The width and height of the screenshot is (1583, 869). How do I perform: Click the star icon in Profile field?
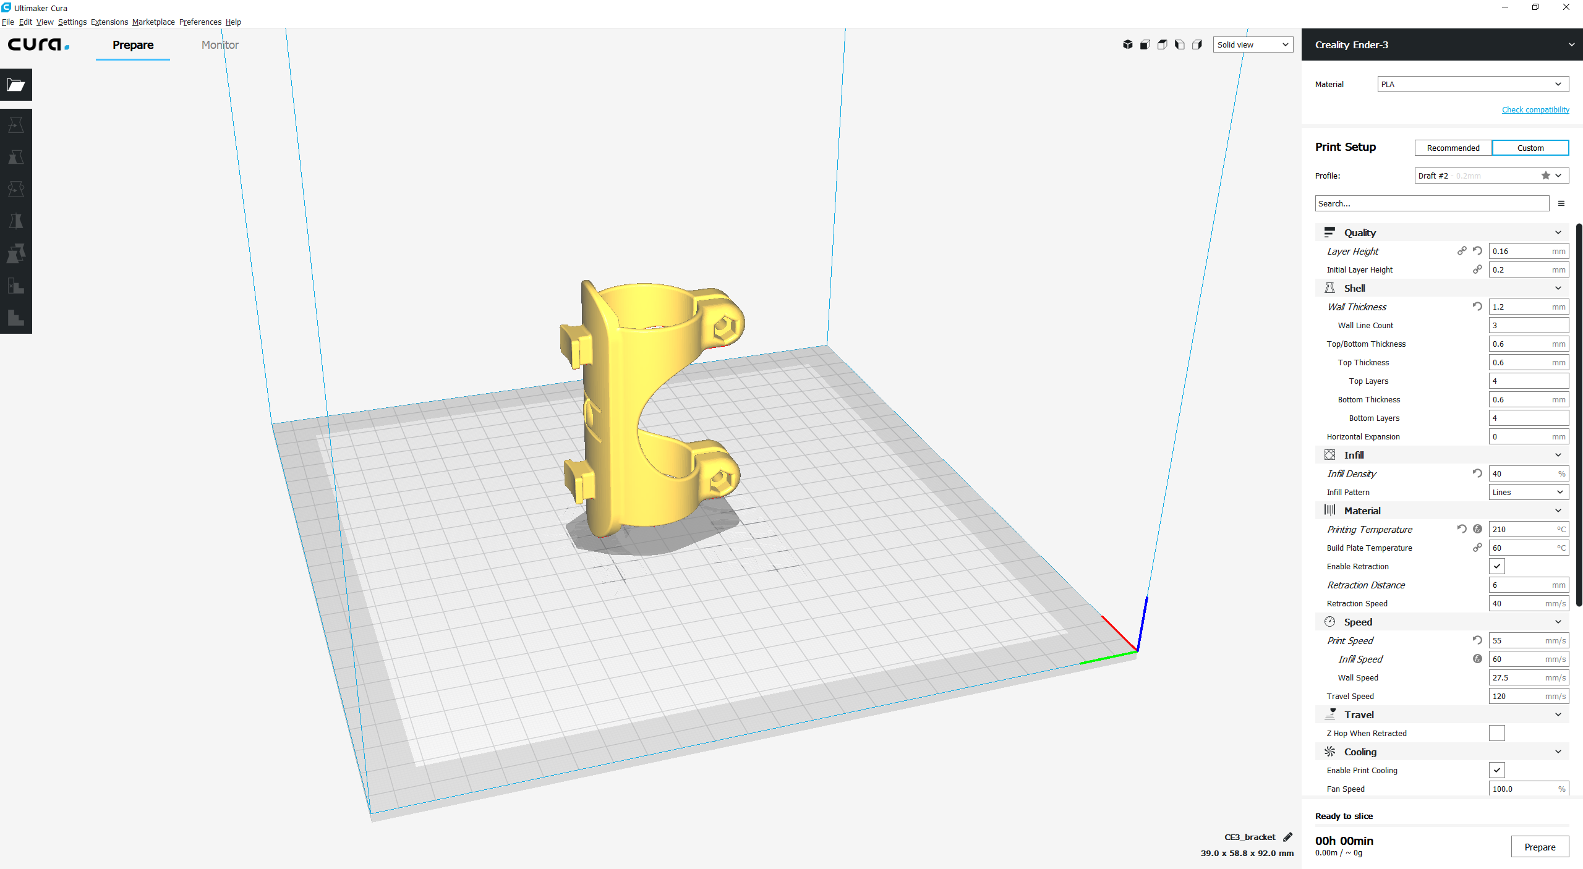tap(1546, 176)
